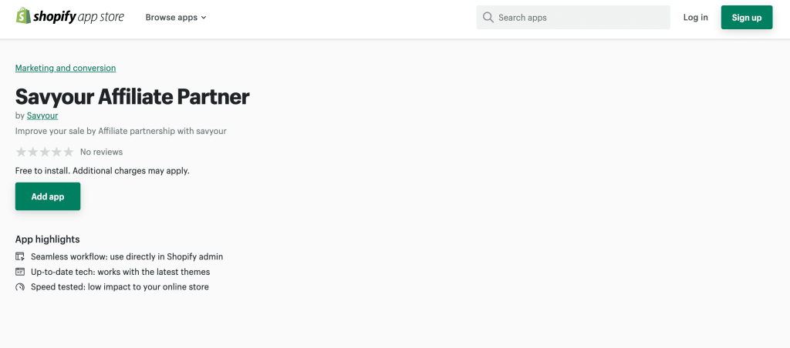Click the Browse apps chevron arrow

coord(204,18)
